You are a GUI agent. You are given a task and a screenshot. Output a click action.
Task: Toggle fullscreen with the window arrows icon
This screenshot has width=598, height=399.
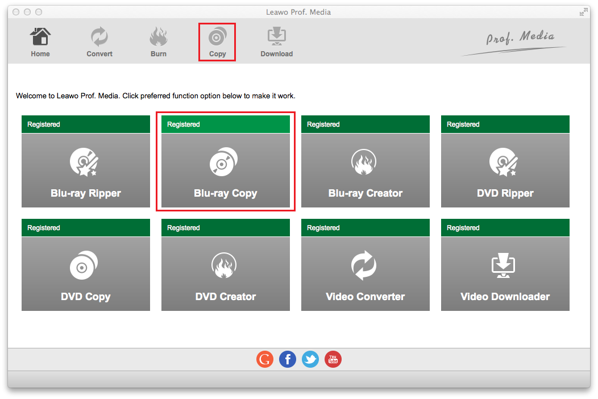583,12
